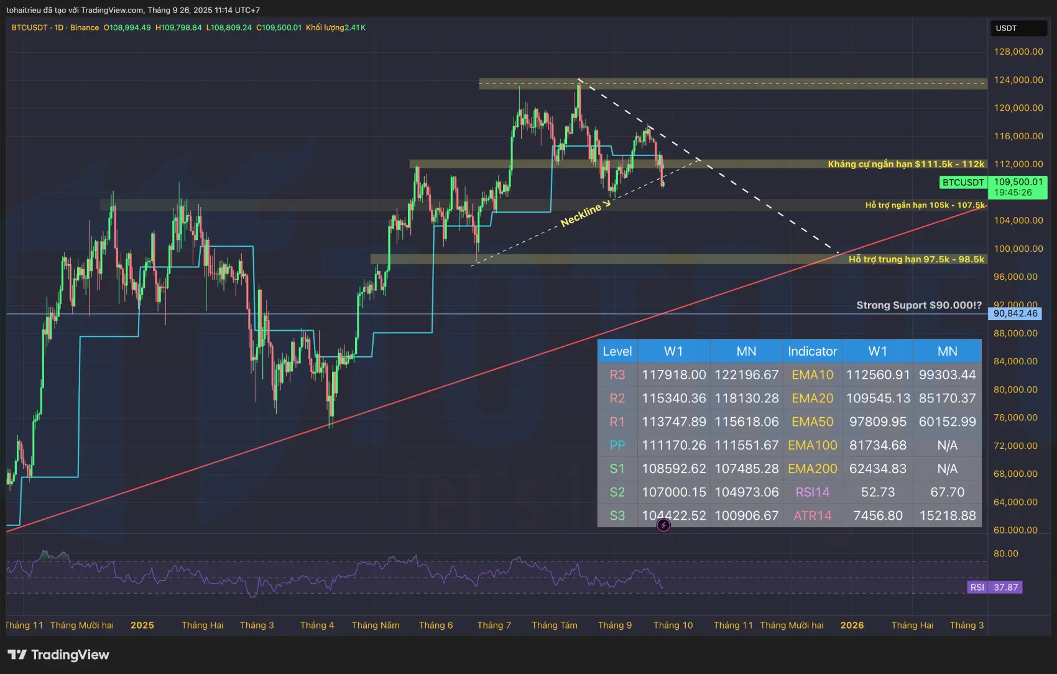
Task: Click the S3 monthly value 100906.67
Action: point(746,515)
